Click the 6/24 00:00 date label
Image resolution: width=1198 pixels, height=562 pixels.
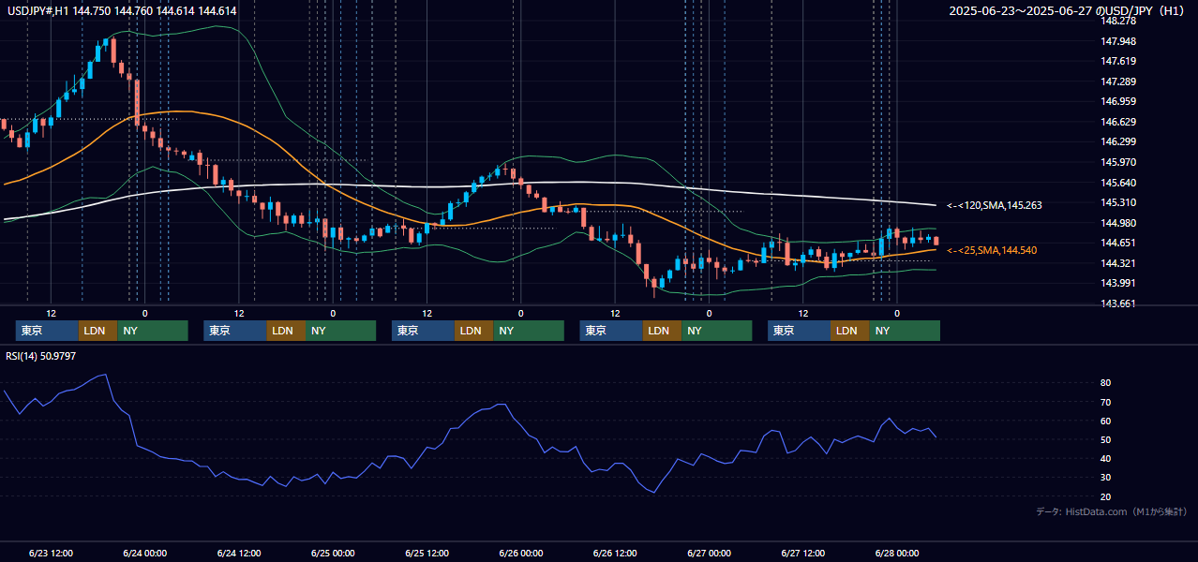click(x=145, y=553)
